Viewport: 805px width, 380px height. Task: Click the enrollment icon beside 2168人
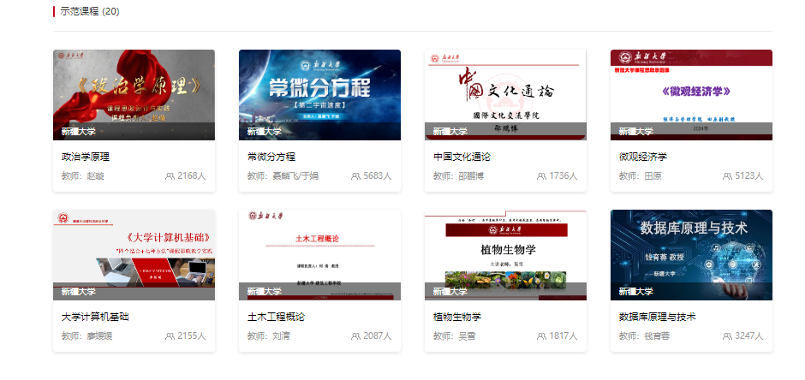point(170,176)
